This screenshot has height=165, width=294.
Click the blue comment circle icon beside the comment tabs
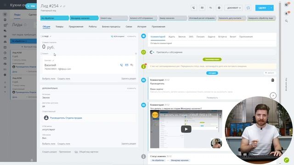[x=144, y=36]
